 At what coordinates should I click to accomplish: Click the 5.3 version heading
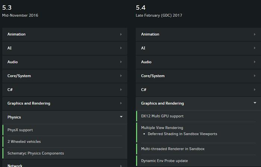(7, 8)
